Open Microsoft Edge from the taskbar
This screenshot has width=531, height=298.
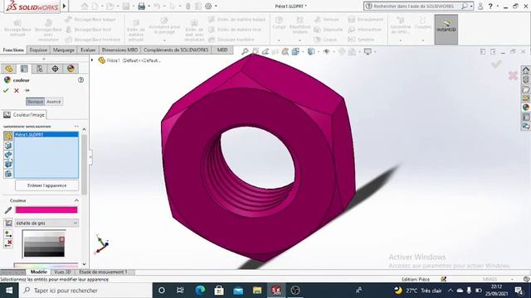pos(200,291)
